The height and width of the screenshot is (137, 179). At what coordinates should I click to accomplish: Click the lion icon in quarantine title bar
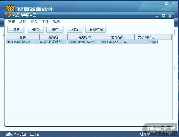[9, 15]
